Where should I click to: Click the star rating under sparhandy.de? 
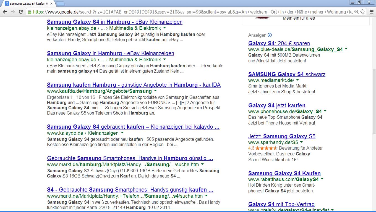pos(266,148)
